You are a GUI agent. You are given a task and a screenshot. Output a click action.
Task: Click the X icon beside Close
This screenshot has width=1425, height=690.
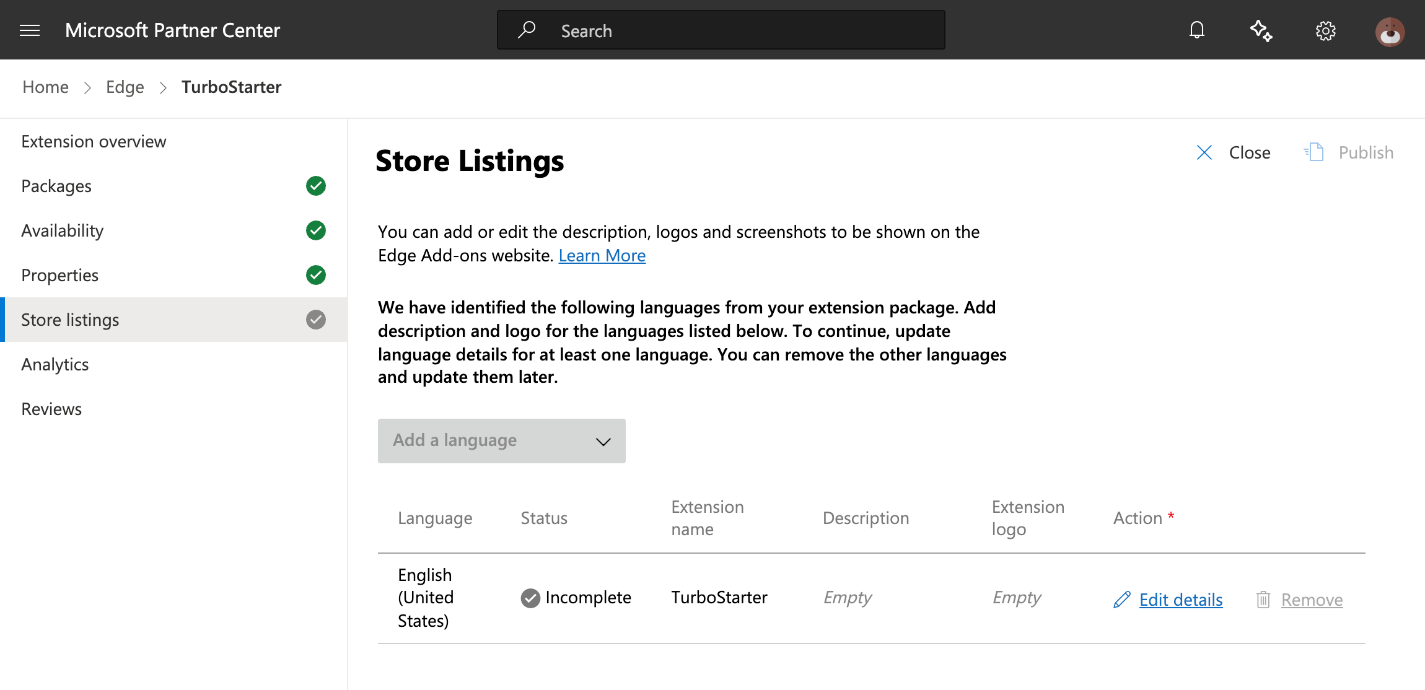point(1204,152)
